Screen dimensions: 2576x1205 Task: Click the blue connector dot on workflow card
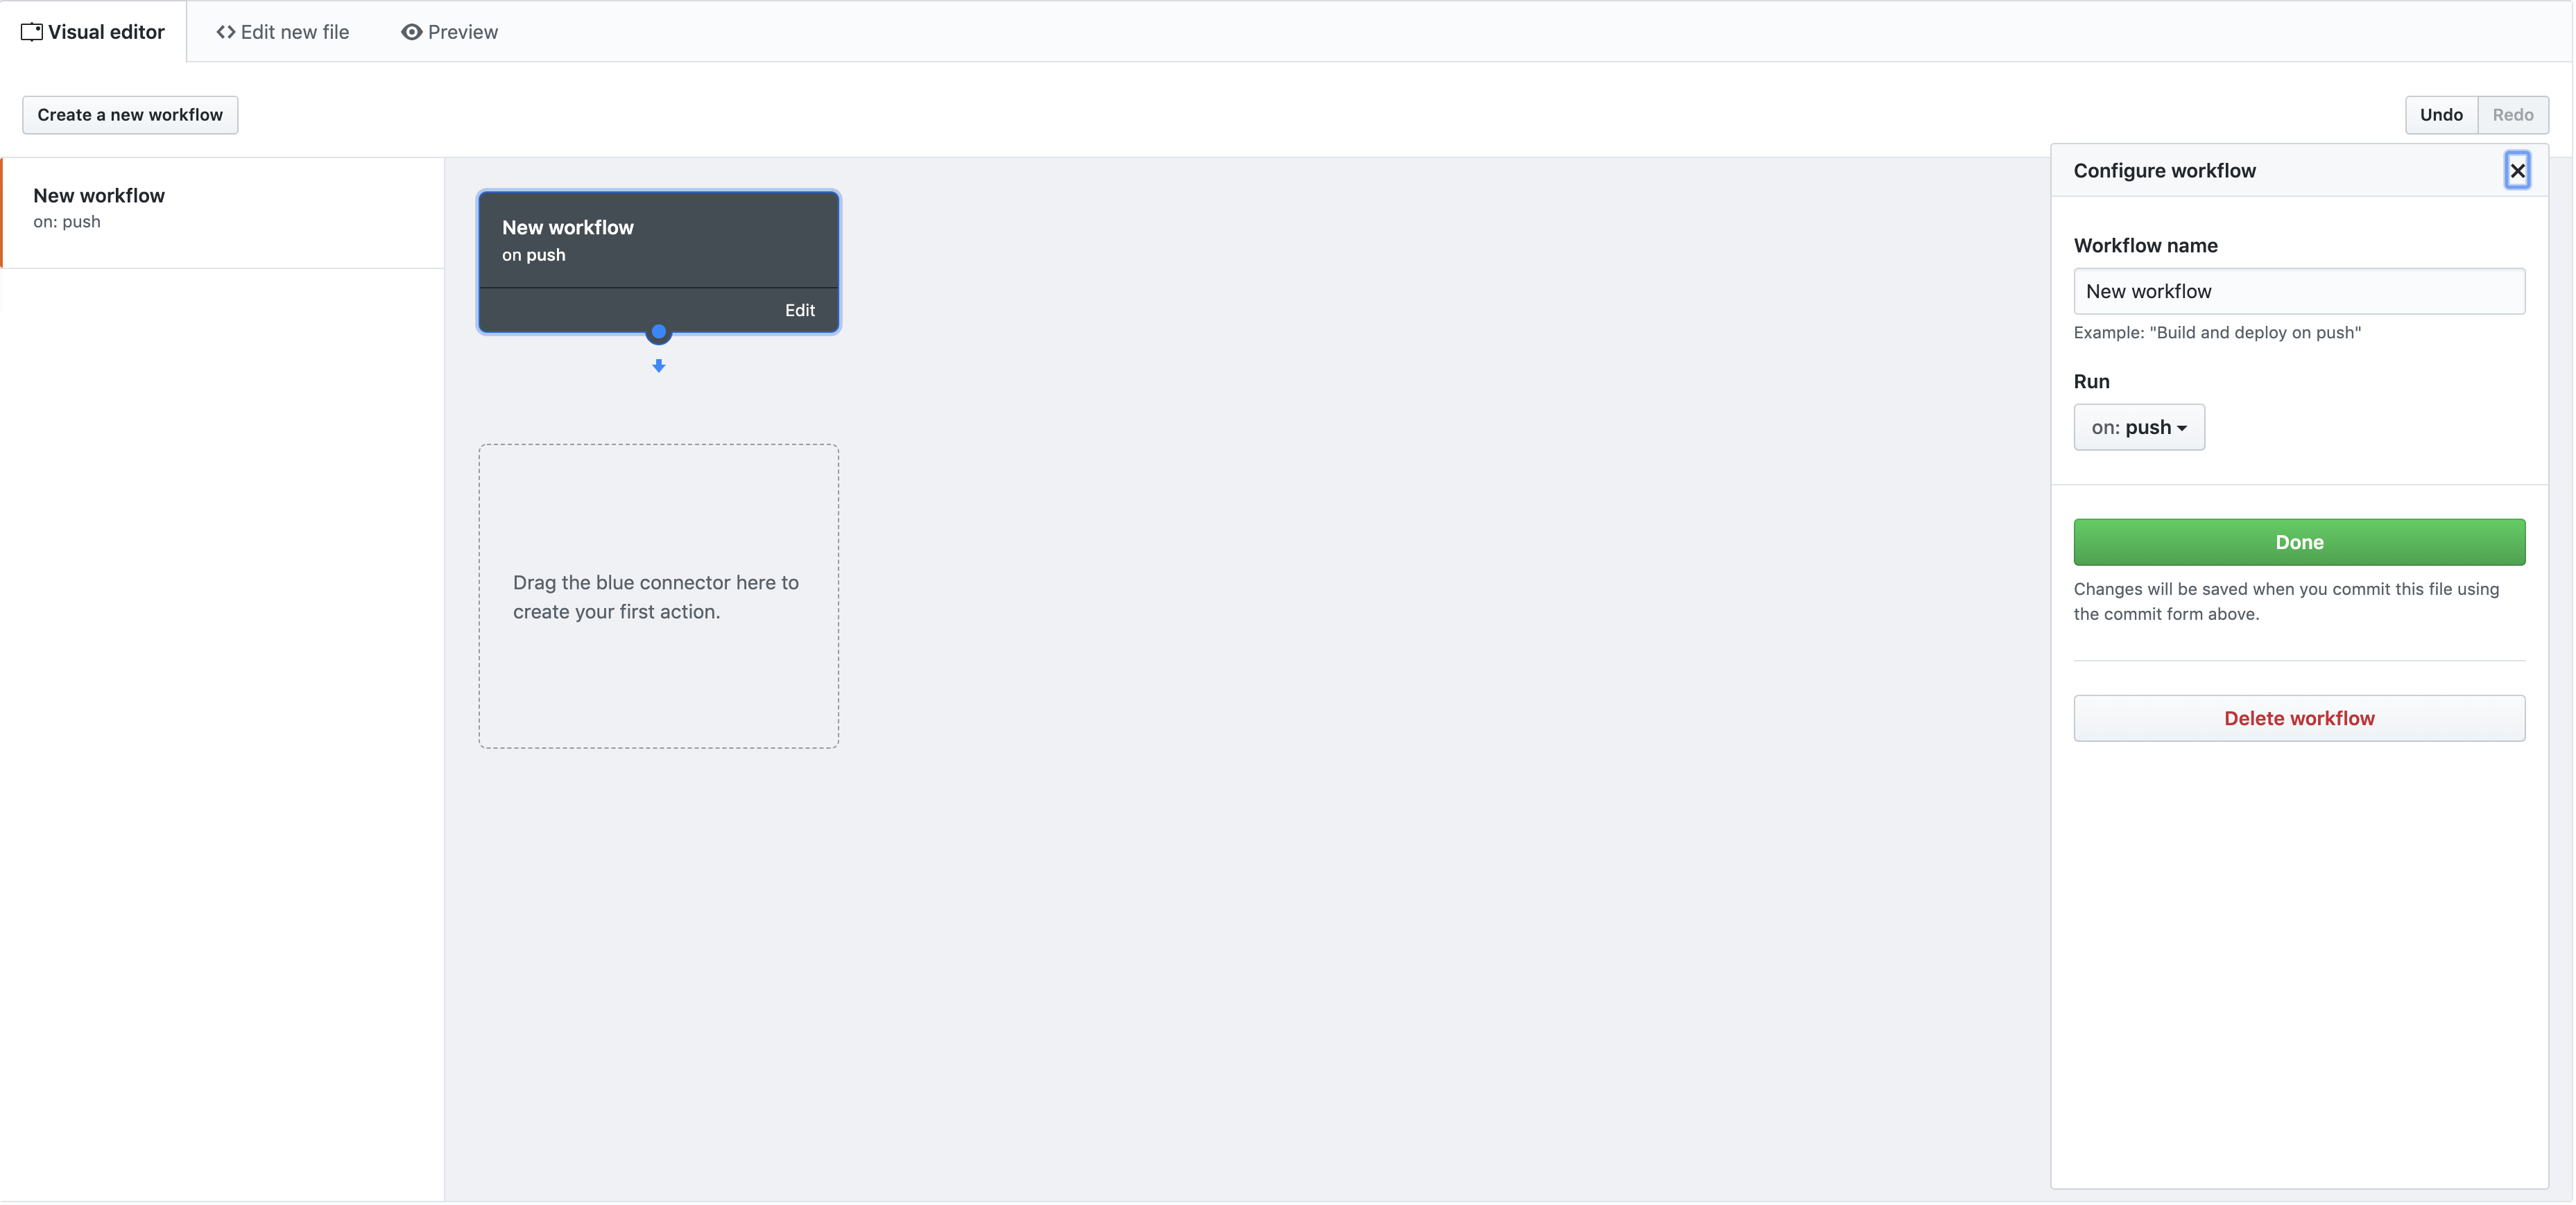click(x=658, y=332)
